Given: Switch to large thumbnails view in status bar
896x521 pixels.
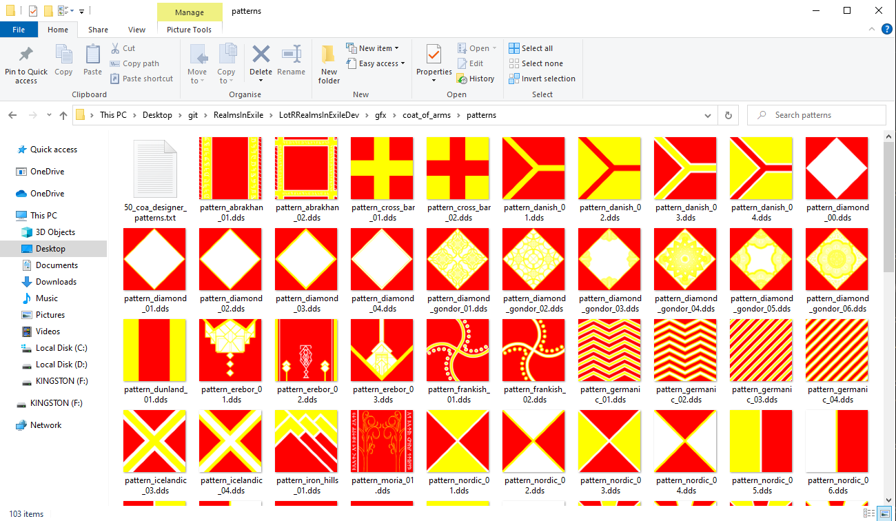Looking at the screenshot, I should [884, 513].
